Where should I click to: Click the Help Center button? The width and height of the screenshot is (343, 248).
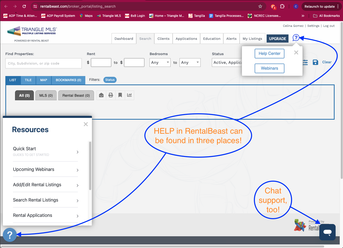[x=269, y=54]
